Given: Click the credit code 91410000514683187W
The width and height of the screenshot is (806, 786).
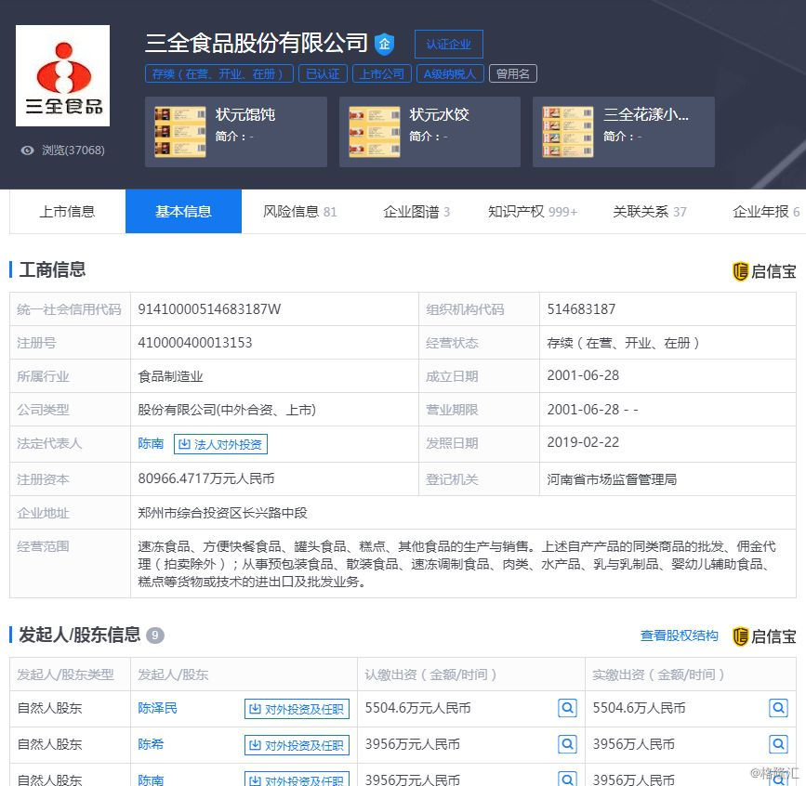Looking at the screenshot, I should 210,309.
